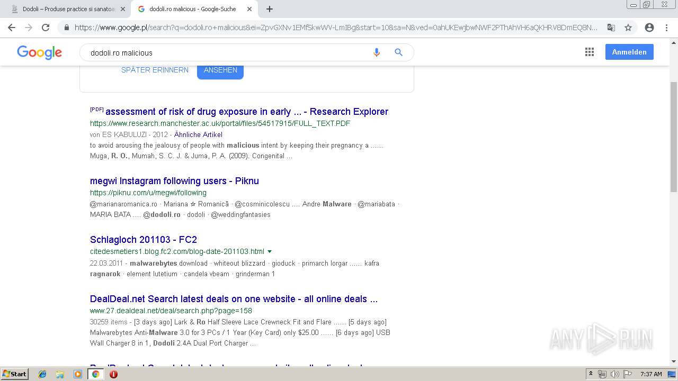Click the Action Center flag icon
Screen dimensions: 678x381
pos(627,374)
